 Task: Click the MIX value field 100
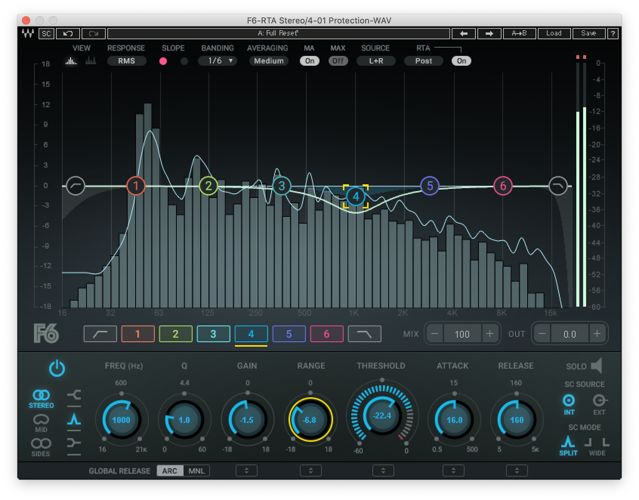tap(462, 334)
